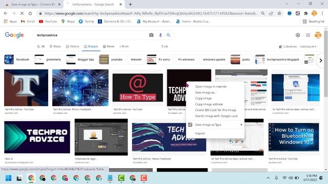Expand the More search options
The height and width of the screenshot is (184, 328).
[124, 47]
